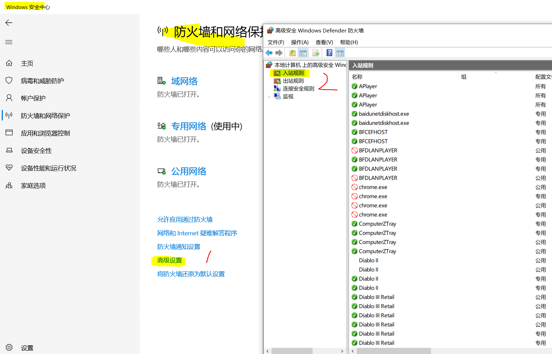Viewport: 552px width, 354px height.
Task: Open 设备性能和运行状况 heart icon
Action: coord(9,168)
